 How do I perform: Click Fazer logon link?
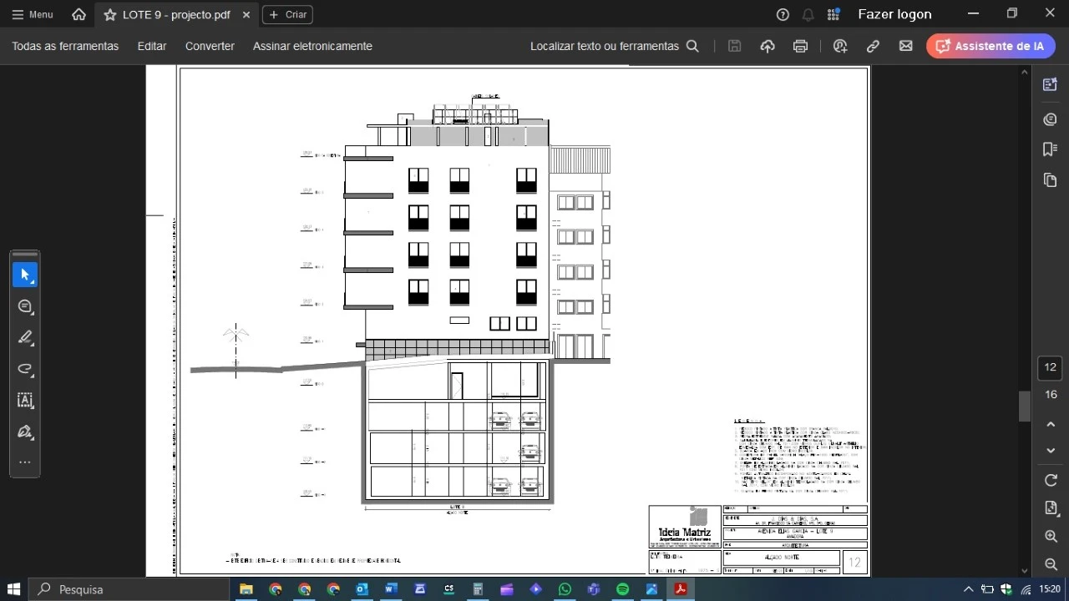pos(894,14)
